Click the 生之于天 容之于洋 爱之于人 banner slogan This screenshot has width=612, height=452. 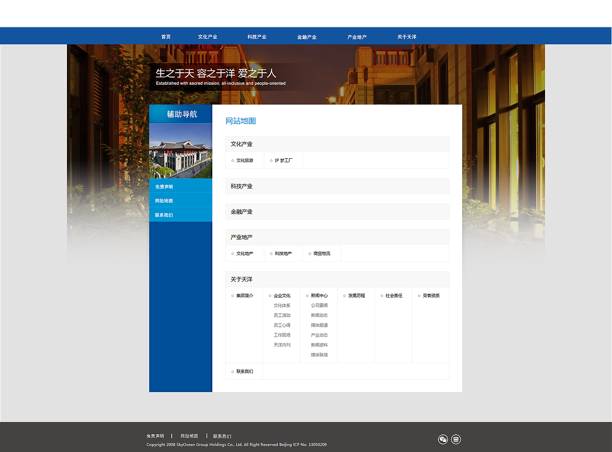(216, 73)
